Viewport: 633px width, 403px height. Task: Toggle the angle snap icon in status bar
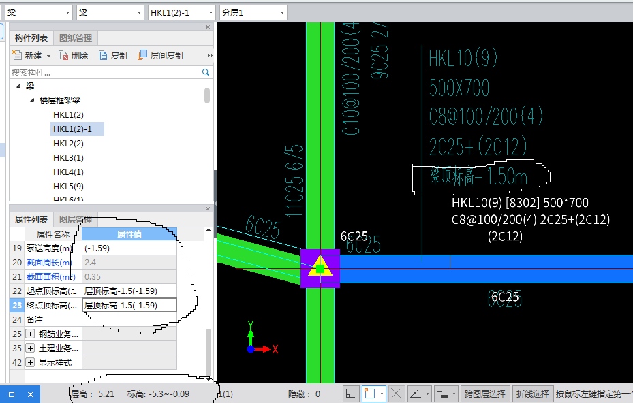(x=416, y=393)
